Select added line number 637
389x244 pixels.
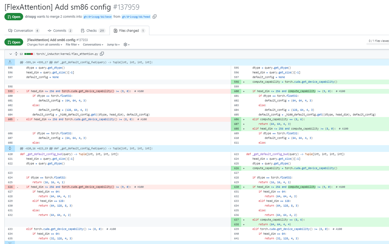point(236,220)
